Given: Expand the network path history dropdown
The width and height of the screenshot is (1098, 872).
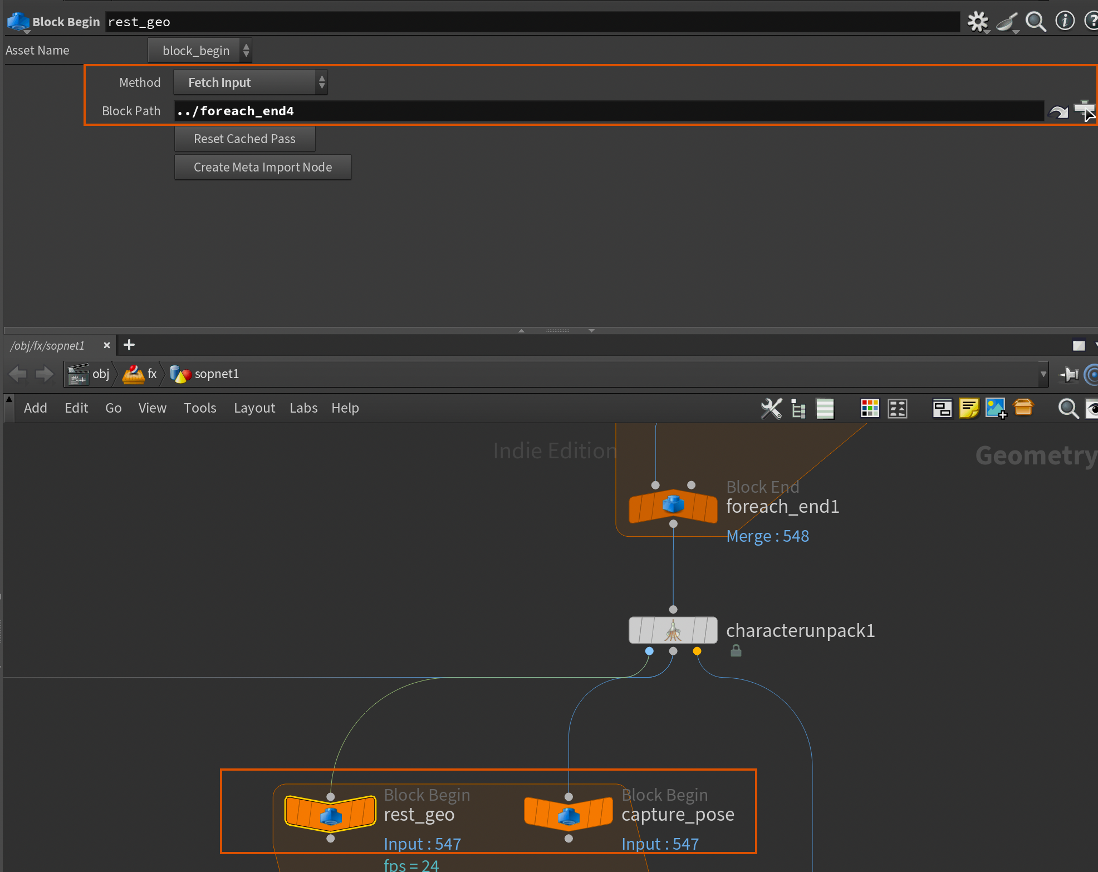Looking at the screenshot, I should tap(1043, 374).
